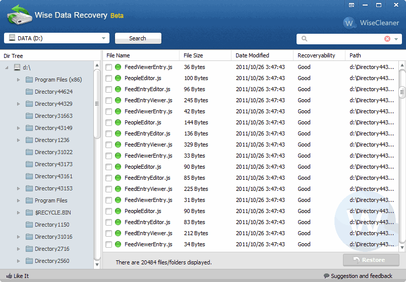Collapse the d:\ root tree node
Screen dimensions: 406x282
click(7, 67)
